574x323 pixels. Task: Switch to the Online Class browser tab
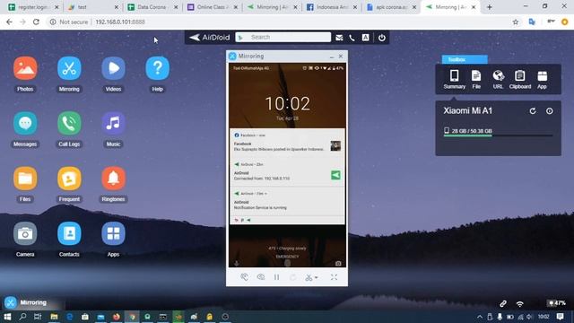tap(212, 7)
